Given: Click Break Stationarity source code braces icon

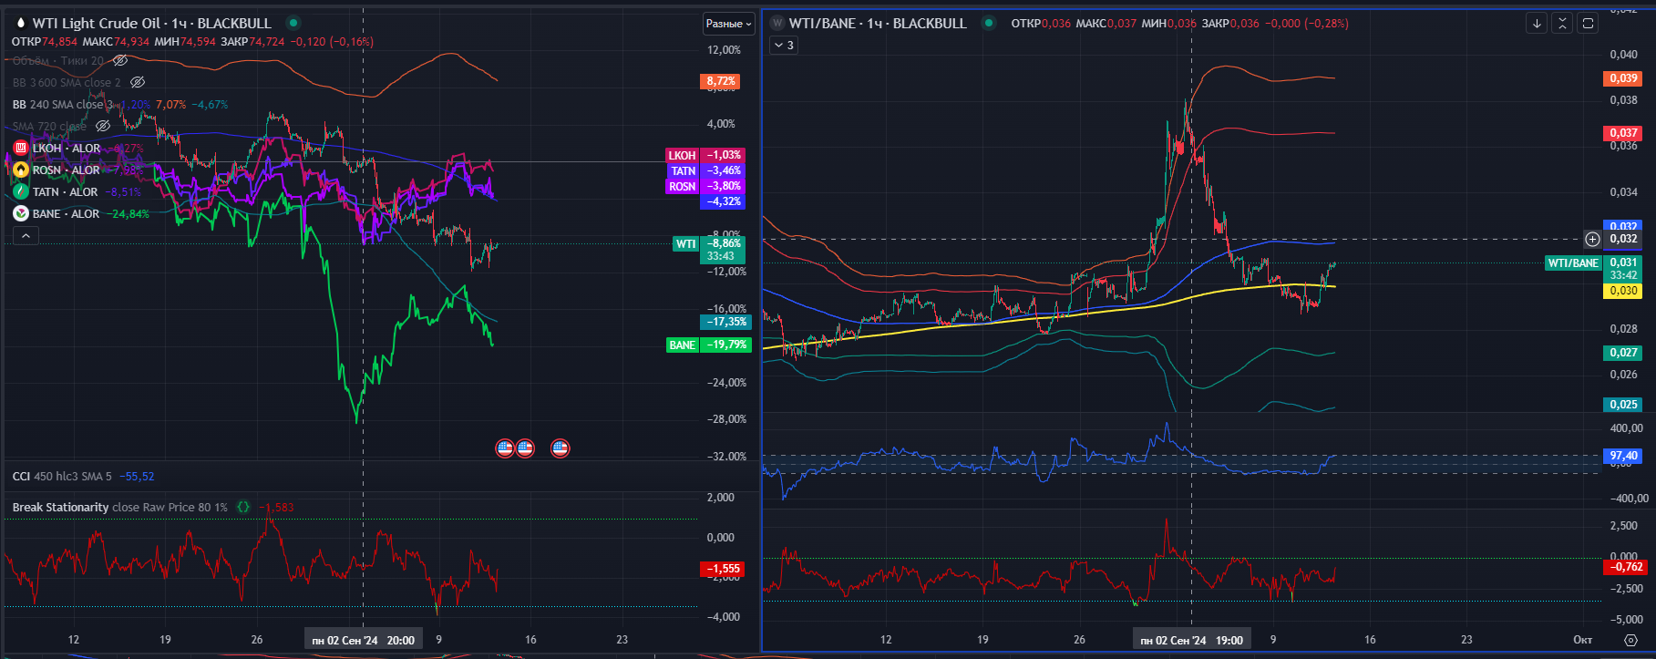Looking at the screenshot, I should pyautogui.click(x=243, y=507).
